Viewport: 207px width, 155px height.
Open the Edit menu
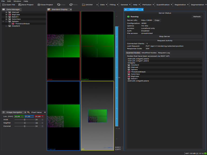(x=9, y=1)
